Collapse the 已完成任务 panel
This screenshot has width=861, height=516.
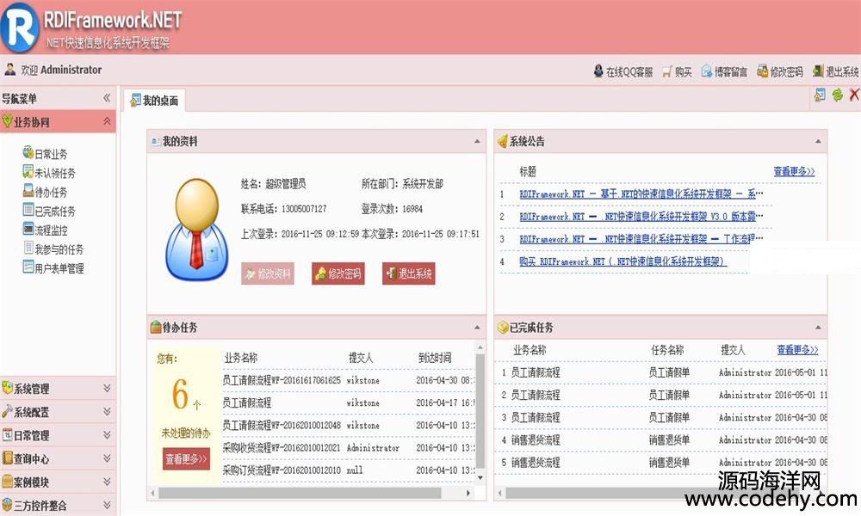click(x=818, y=328)
